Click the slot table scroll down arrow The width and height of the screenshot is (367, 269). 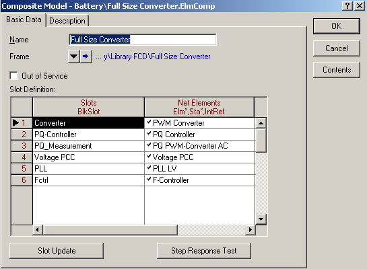(261, 219)
